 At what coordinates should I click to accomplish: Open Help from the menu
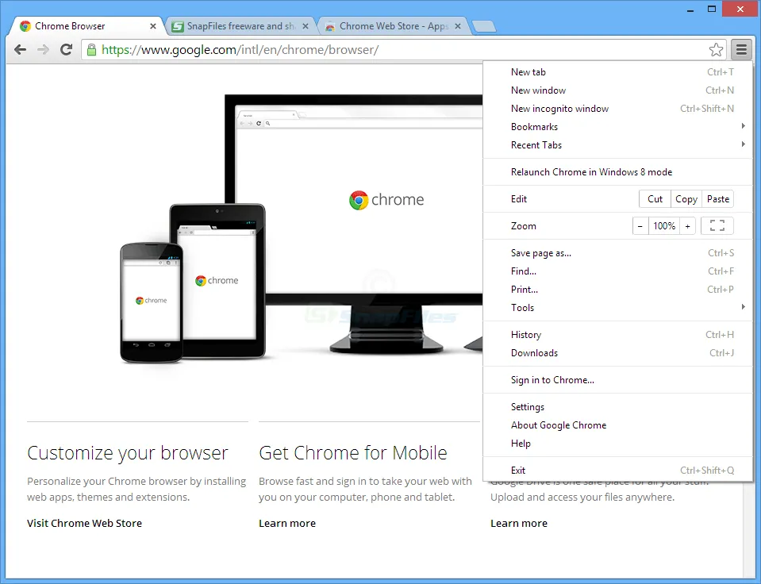618,444
